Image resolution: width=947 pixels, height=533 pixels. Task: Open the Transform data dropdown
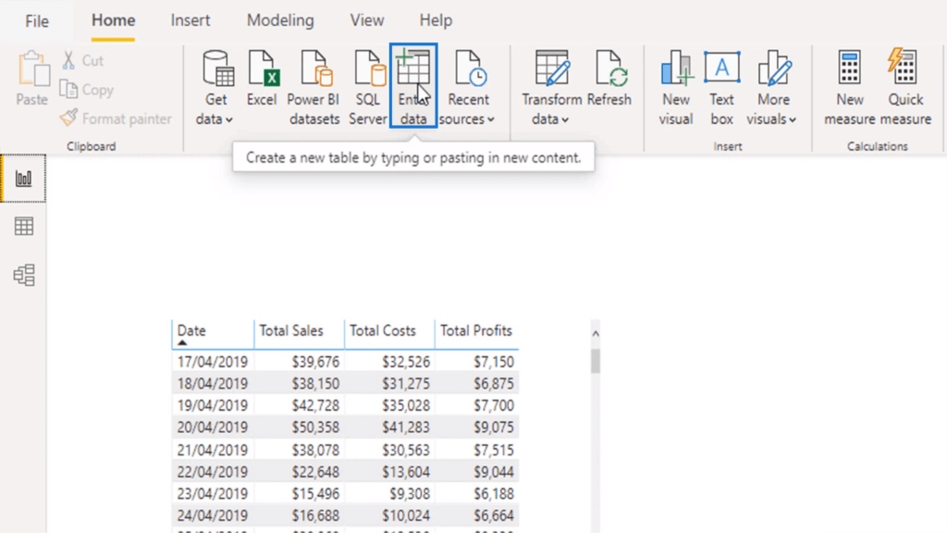click(551, 88)
